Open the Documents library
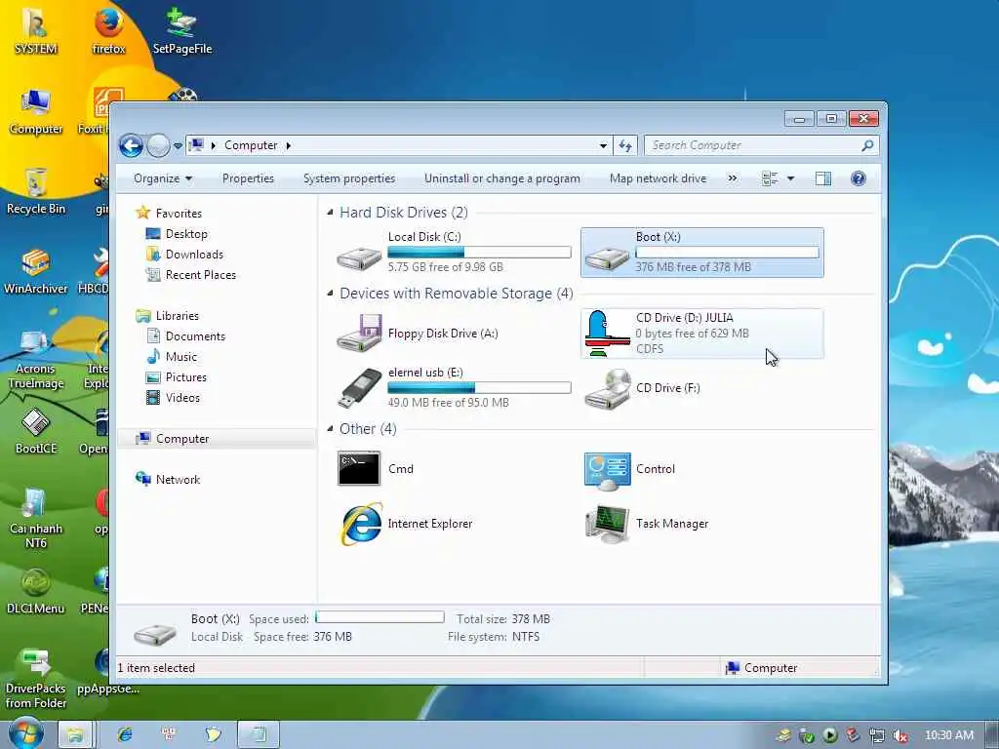This screenshot has height=749, width=999. (x=195, y=336)
